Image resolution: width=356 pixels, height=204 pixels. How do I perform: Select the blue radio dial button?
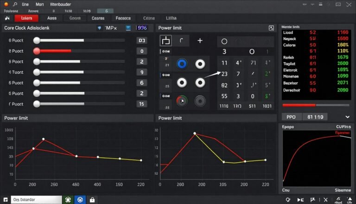(x=182, y=64)
